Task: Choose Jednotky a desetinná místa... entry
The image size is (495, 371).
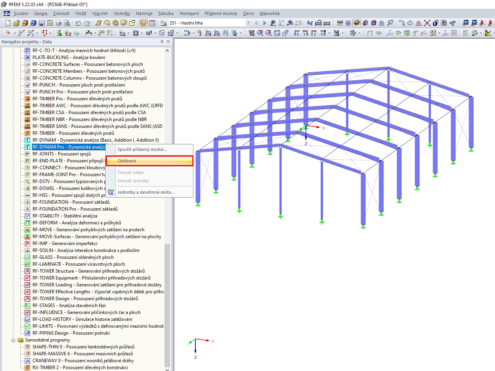Action: (x=149, y=192)
